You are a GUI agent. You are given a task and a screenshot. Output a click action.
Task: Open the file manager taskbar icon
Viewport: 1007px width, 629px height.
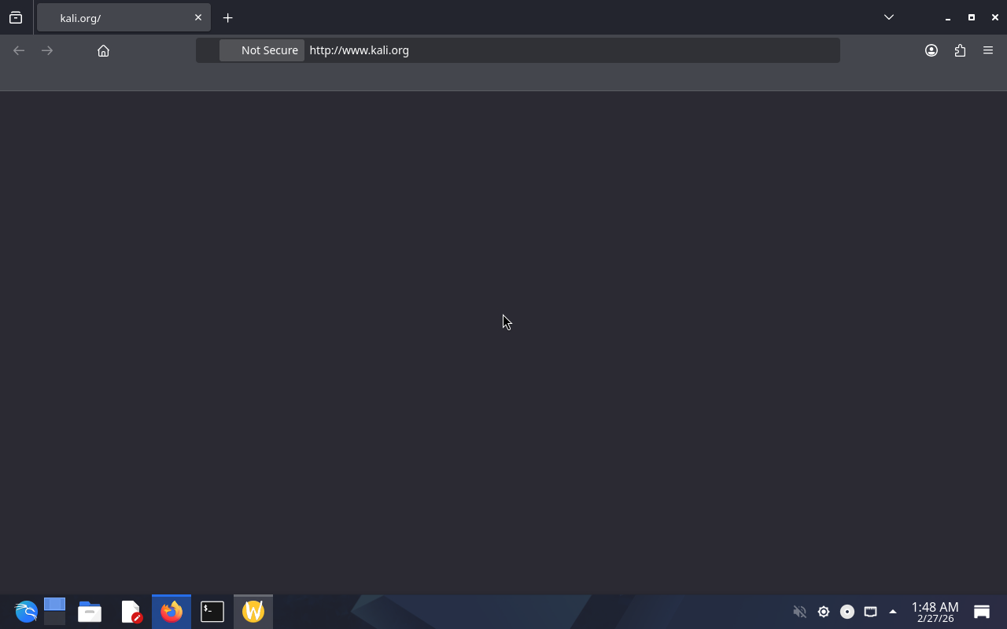pyautogui.click(x=90, y=612)
